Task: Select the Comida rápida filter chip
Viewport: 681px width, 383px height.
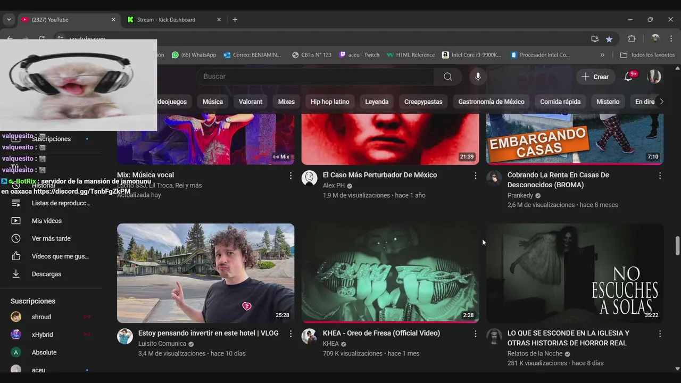Action: pos(560,102)
